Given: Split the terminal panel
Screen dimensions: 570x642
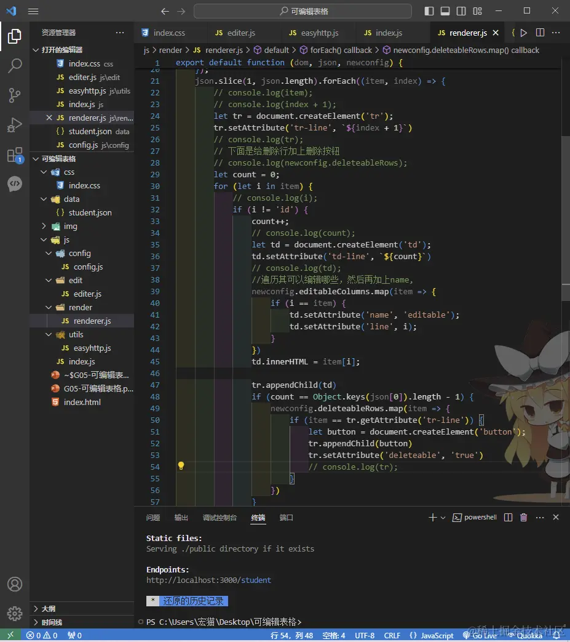Looking at the screenshot, I should [509, 518].
